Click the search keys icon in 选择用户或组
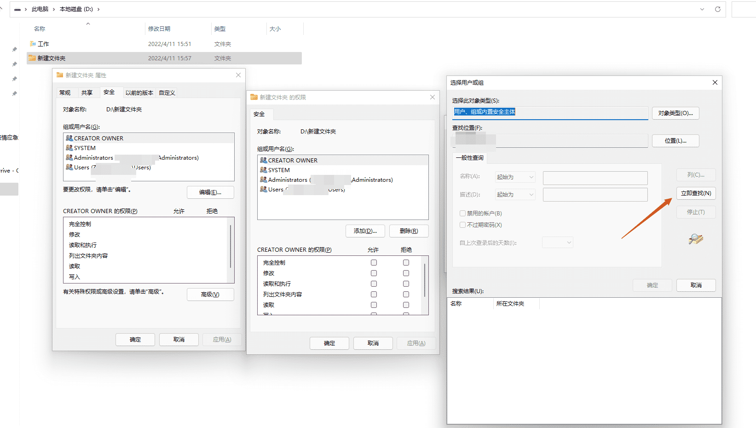The height and width of the screenshot is (428, 756). pyautogui.click(x=696, y=239)
